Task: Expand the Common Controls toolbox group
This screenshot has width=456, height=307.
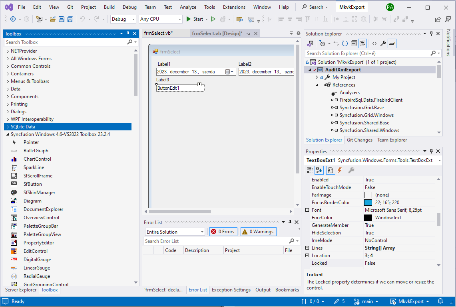Action: 7,66
